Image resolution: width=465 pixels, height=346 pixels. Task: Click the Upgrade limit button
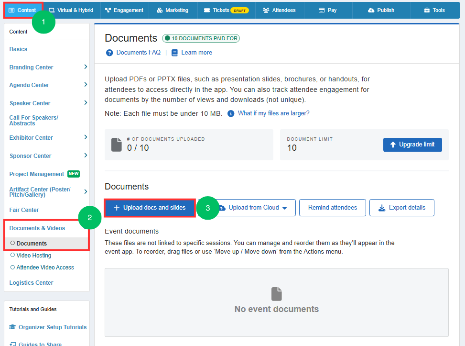click(412, 145)
